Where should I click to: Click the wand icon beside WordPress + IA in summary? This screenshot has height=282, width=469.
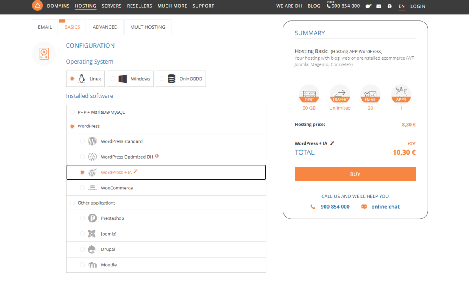[x=332, y=143]
